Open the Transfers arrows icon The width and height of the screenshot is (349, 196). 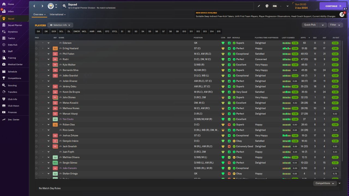tap(4, 92)
